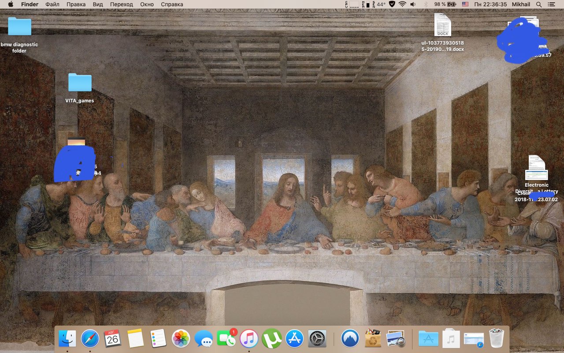Open the web page shortcut in the Dock

coord(474,338)
